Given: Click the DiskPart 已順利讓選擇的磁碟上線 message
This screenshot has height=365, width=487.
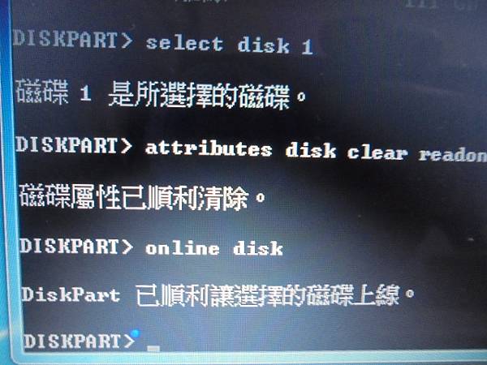Looking at the screenshot, I should point(218,295).
